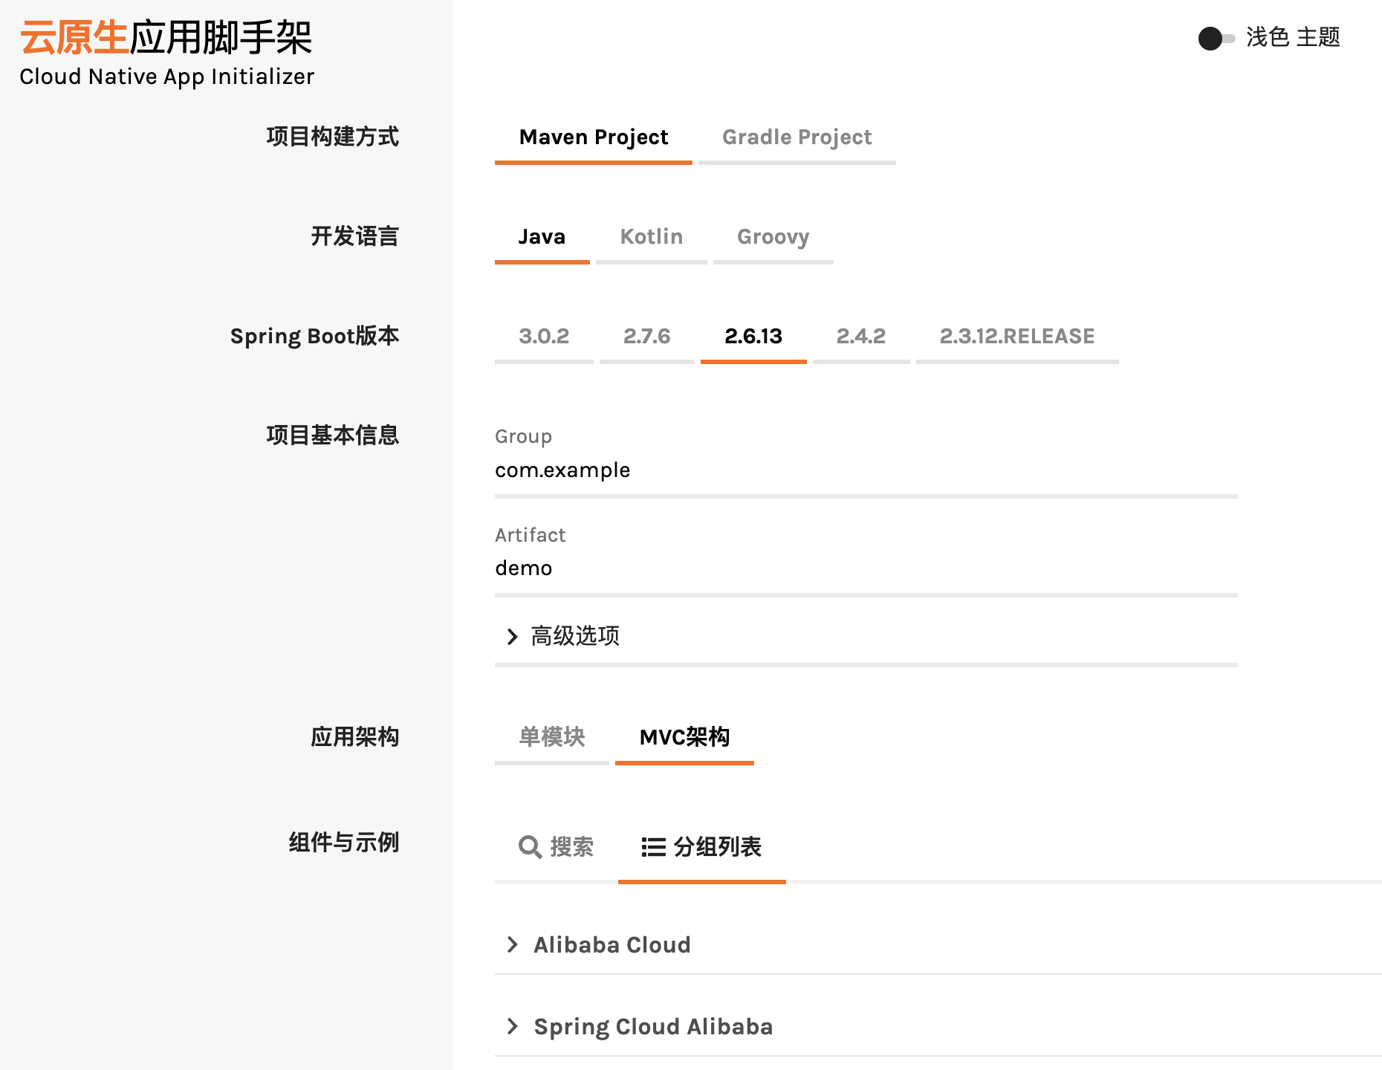
Task: Expand the Spring Cloud Alibaba group
Action: pos(653,1026)
